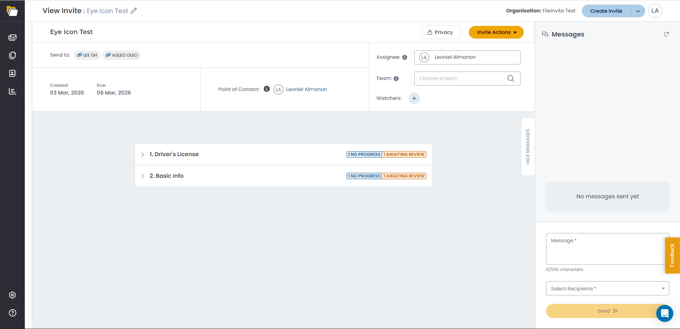Open settings gear in sidebar

point(12,295)
